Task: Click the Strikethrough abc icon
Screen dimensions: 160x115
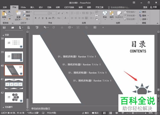Action: tap(50, 18)
